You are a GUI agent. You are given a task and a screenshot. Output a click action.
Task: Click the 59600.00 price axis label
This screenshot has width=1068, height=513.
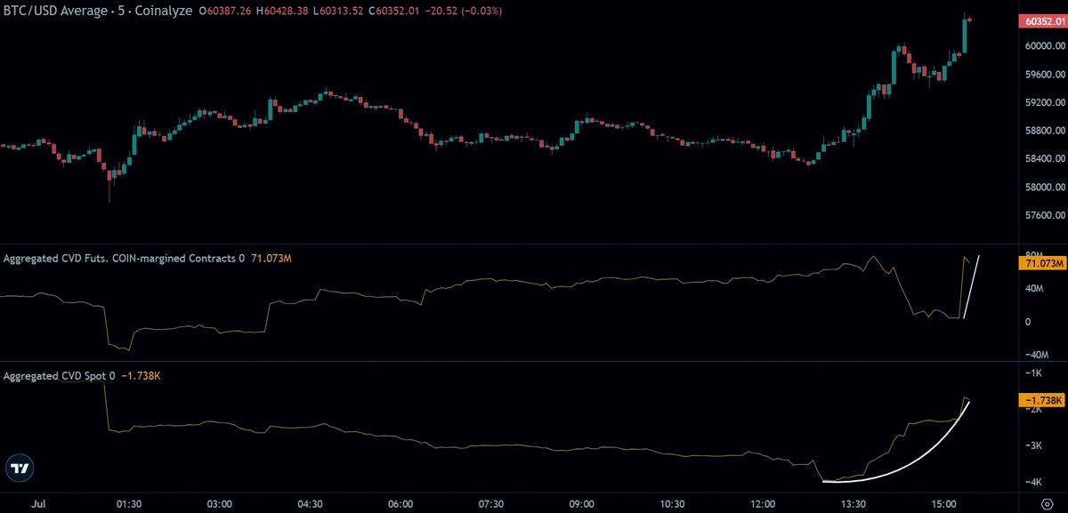[1045, 75]
